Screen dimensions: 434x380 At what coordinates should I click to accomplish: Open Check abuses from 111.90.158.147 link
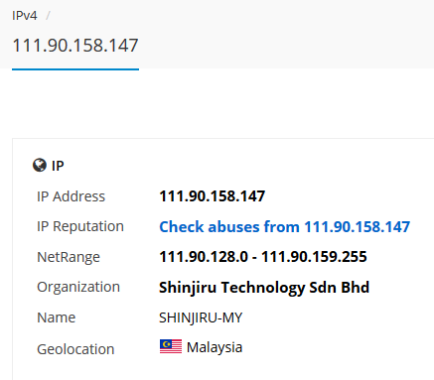click(x=285, y=227)
